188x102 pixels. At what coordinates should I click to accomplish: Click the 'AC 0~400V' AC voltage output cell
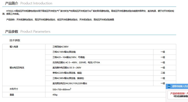[x=99, y=62]
